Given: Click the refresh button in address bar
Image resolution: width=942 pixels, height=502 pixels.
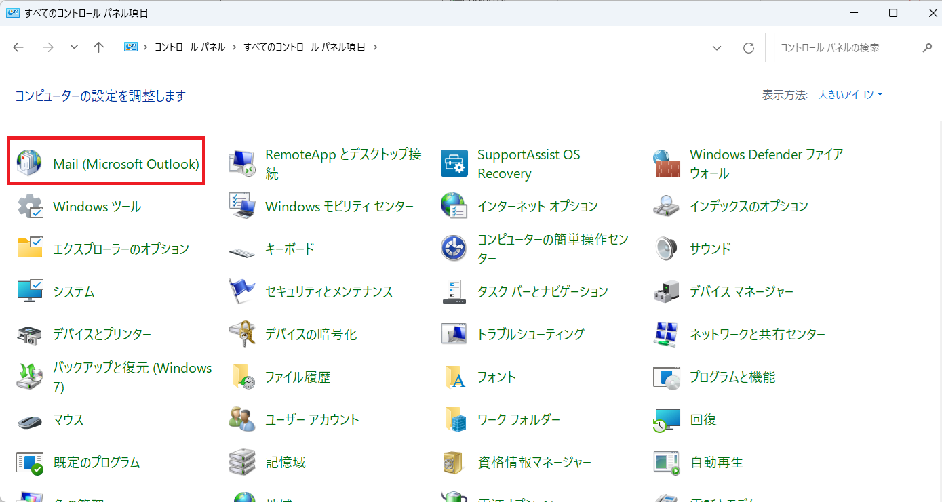Looking at the screenshot, I should pos(749,47).
